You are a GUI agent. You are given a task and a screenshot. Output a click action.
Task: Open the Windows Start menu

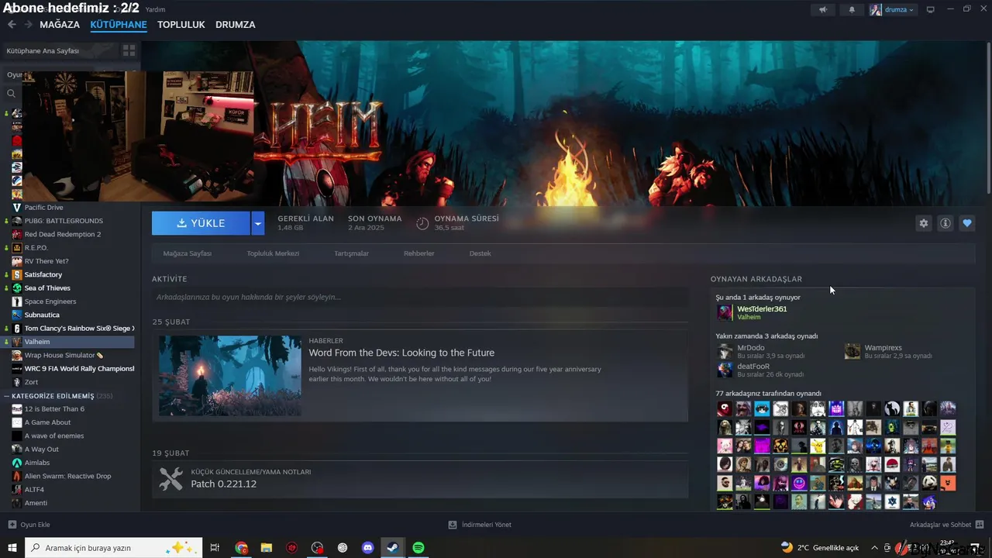pyautogui.click(x=12, y=548)
